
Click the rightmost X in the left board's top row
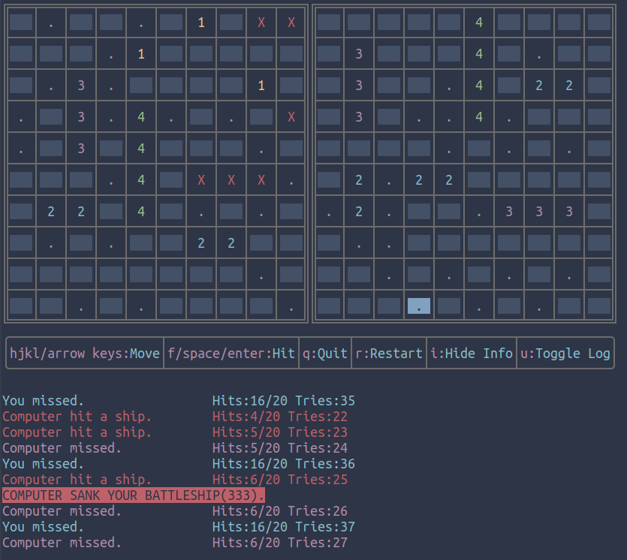pyautogui.click(x=291, y=23)
